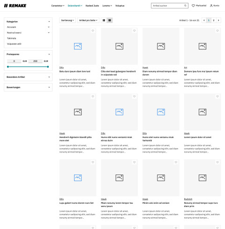Image resolution: width=225 pixels, height=229 pixels.
Task: Collapse the Kategorien filter panel
Action: pos(49,22)
